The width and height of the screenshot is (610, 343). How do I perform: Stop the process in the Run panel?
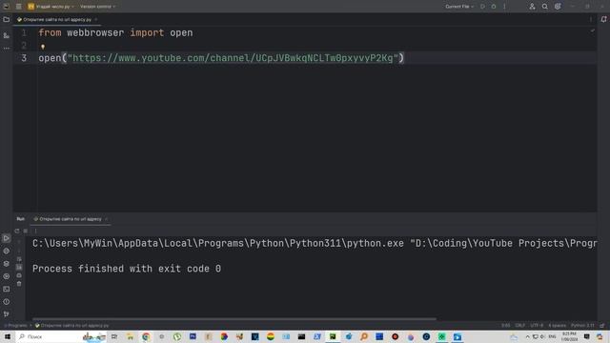click(x=26, y=231)
